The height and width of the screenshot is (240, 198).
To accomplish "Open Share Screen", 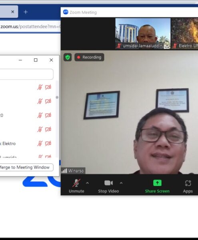I will coord(157,186).
